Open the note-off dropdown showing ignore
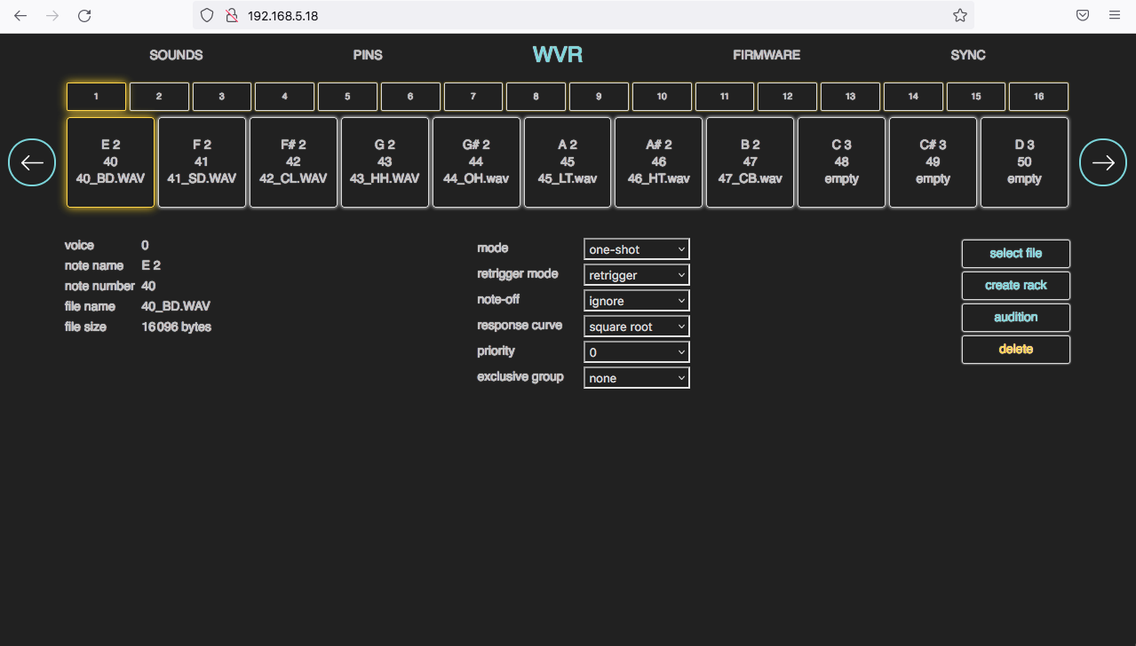 point(637,301)
